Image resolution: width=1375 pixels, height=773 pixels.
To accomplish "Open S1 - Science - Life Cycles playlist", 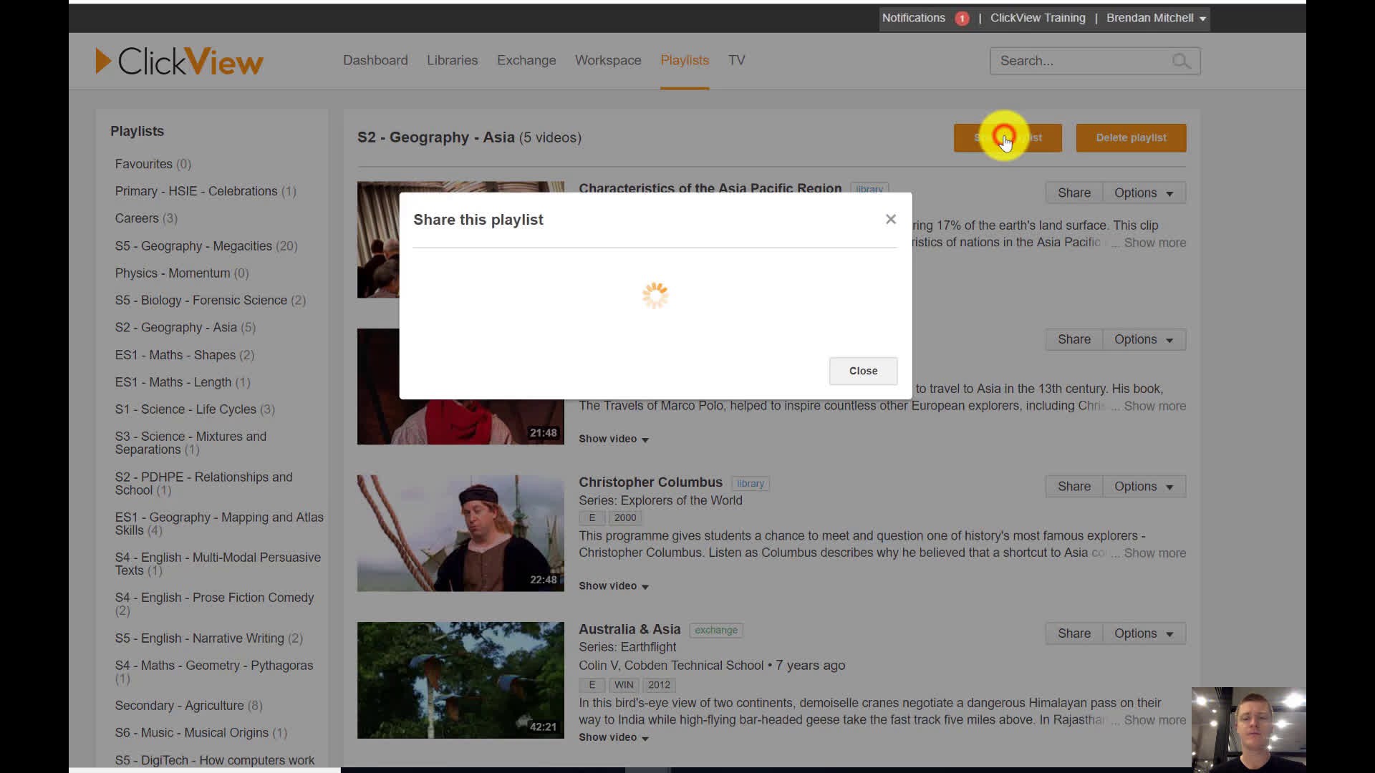I will (x=195, y=409).
